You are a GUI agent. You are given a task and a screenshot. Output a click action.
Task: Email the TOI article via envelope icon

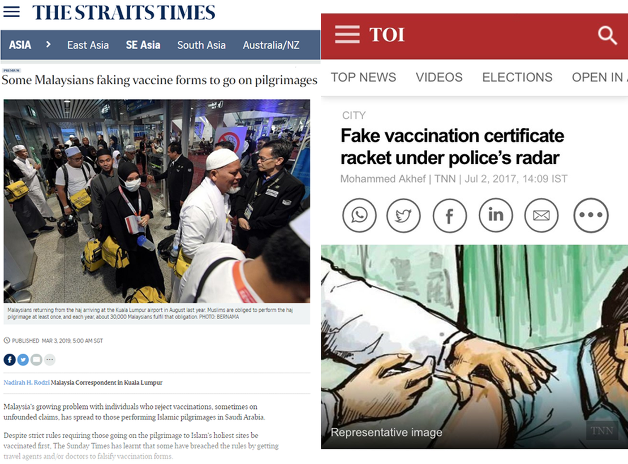(x=541, y=215)
